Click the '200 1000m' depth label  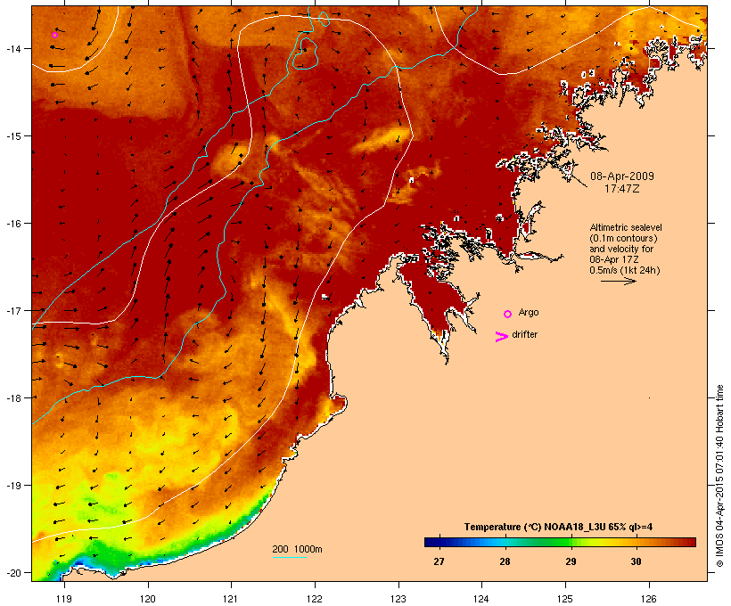tap(297, 549)
